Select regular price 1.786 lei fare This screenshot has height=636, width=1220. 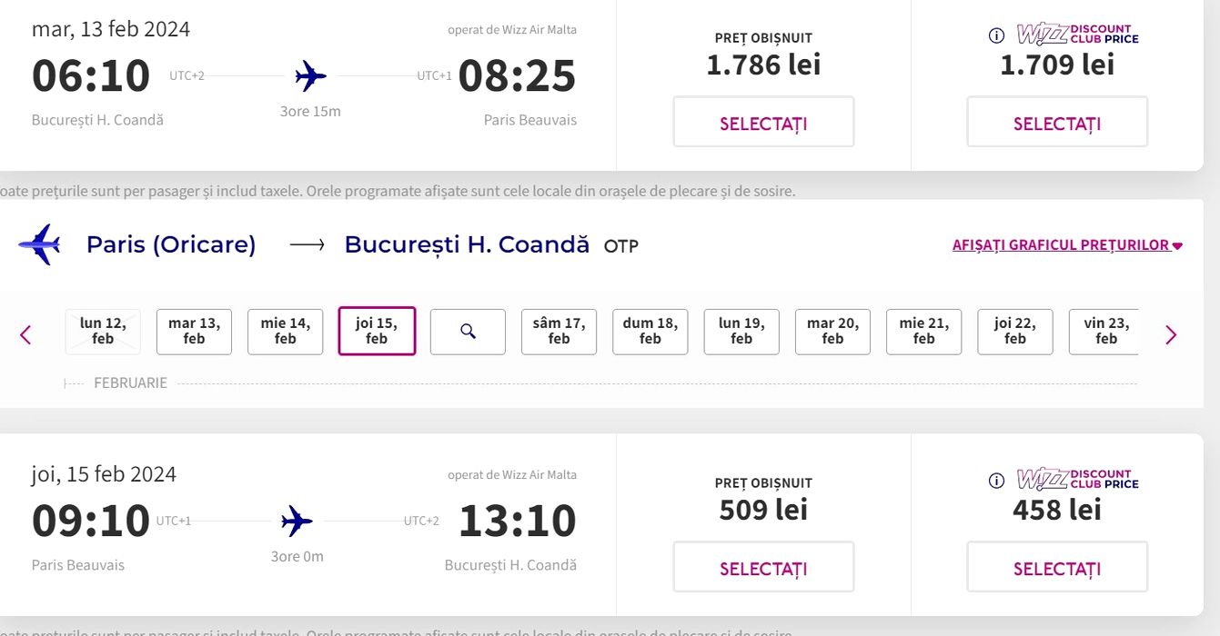(763, 122)
